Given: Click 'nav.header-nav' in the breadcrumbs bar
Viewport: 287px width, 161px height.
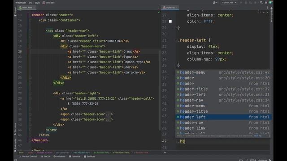Looking at the screenshot, I should click(x=82, y=153).
